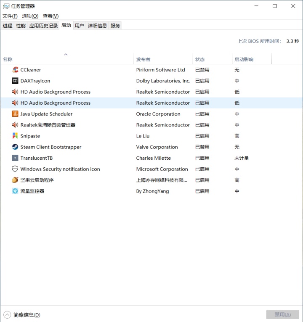
Task: Click the TranslucentTB icon
Action: click(x=15, y=158)
